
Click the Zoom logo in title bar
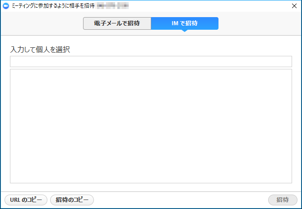(6, 7)
